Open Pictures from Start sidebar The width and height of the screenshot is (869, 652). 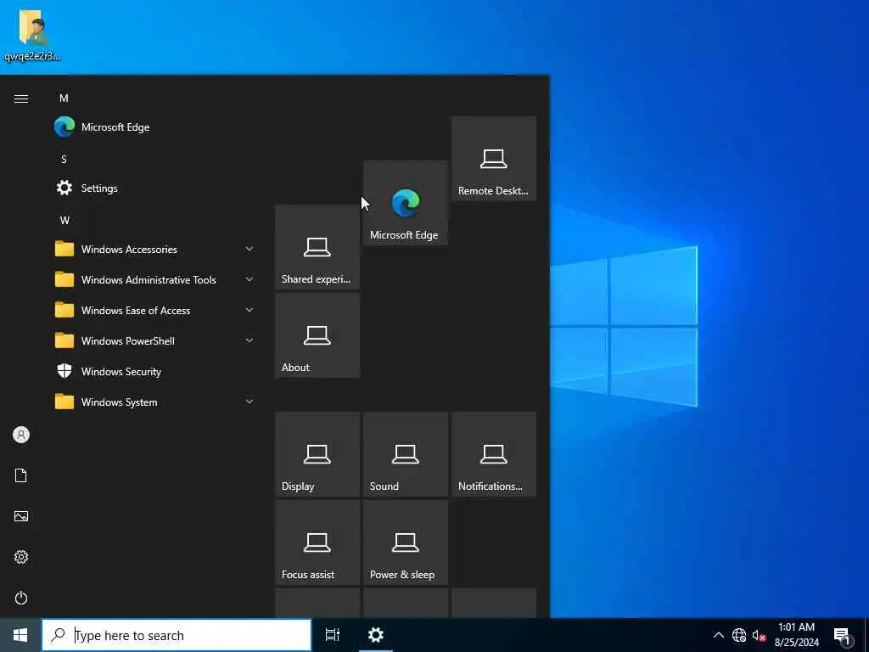point(21,516)
